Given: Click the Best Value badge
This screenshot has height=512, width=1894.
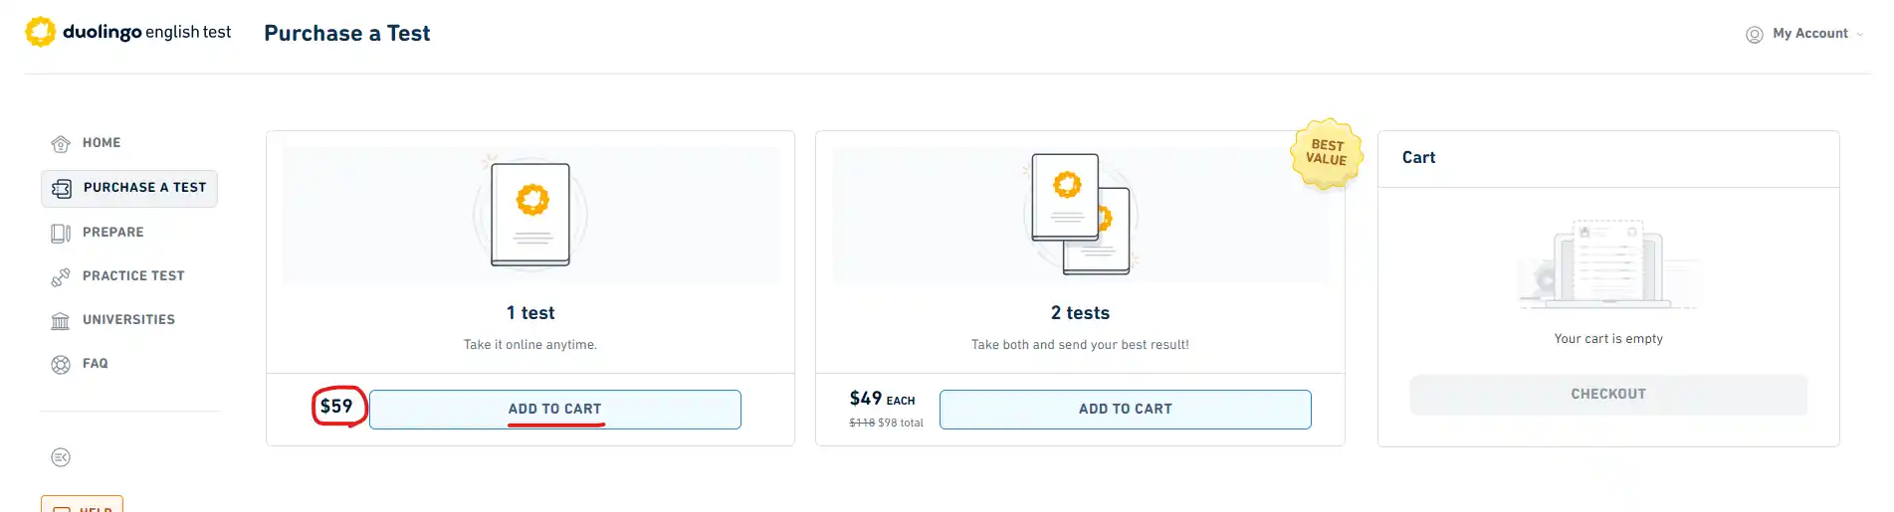Looking at the screenshot, I should (1327, 153).
